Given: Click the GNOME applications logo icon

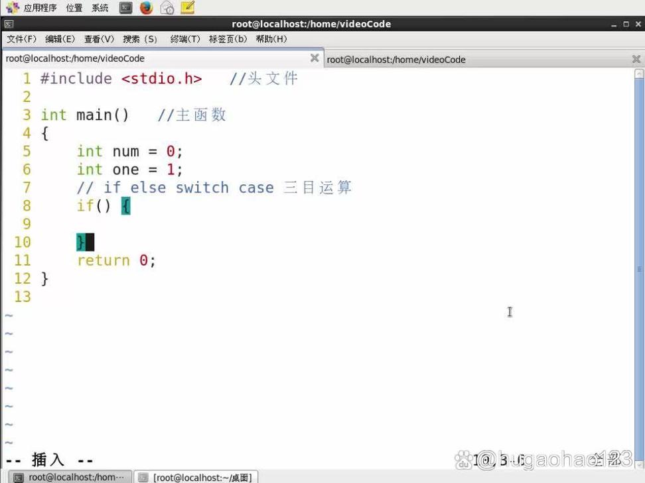Looking at the screenshot, I should (13, 8).
